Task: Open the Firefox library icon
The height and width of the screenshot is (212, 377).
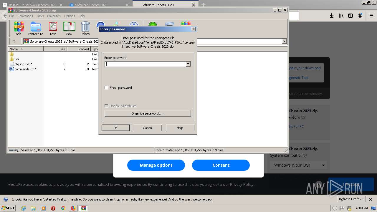Action: click(341, 16)
